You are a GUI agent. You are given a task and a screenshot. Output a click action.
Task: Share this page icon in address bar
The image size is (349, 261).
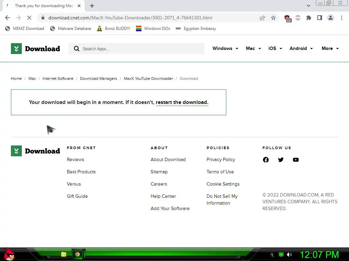click(262, 18)
